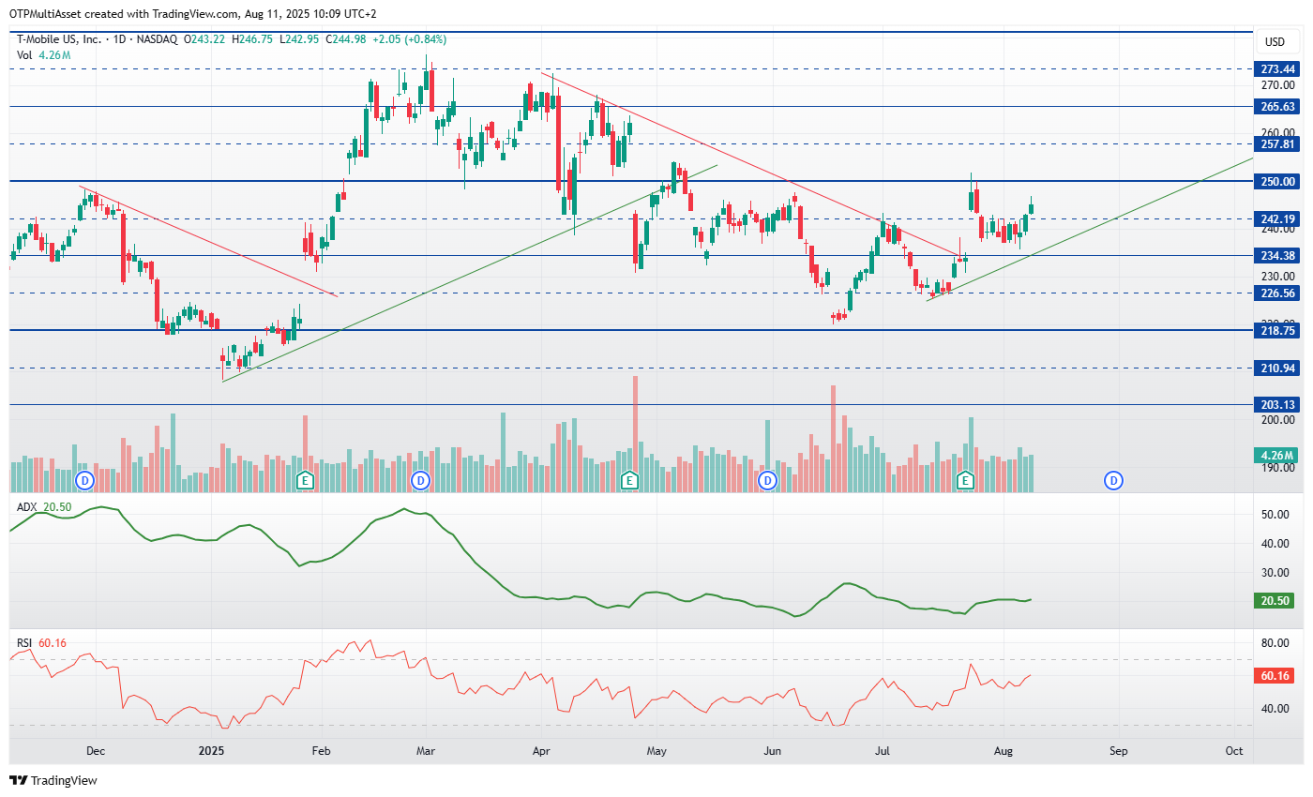Click the 273.44 price level label
This screenshot has width=1313, height=797.
[x=1277, y=69]
